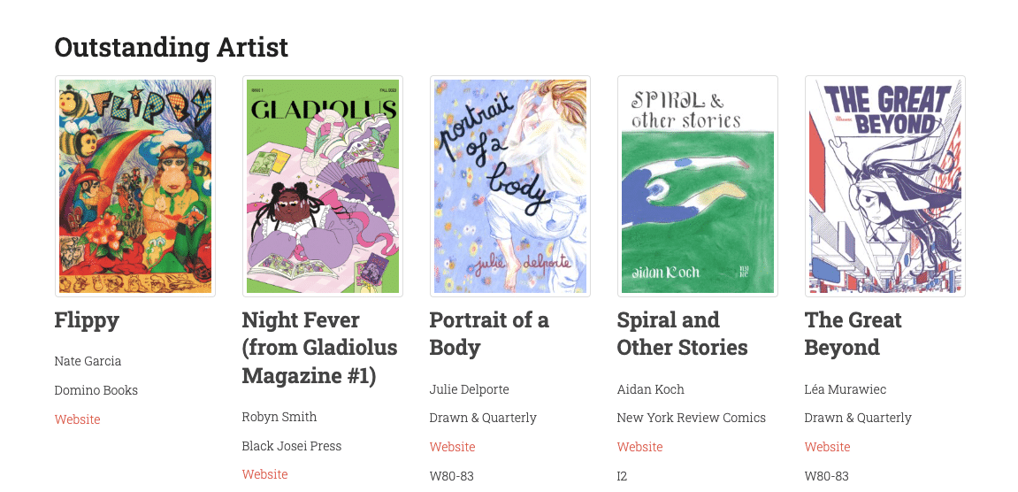Open the Flippy book cover thumbnail

click(135, 186)
